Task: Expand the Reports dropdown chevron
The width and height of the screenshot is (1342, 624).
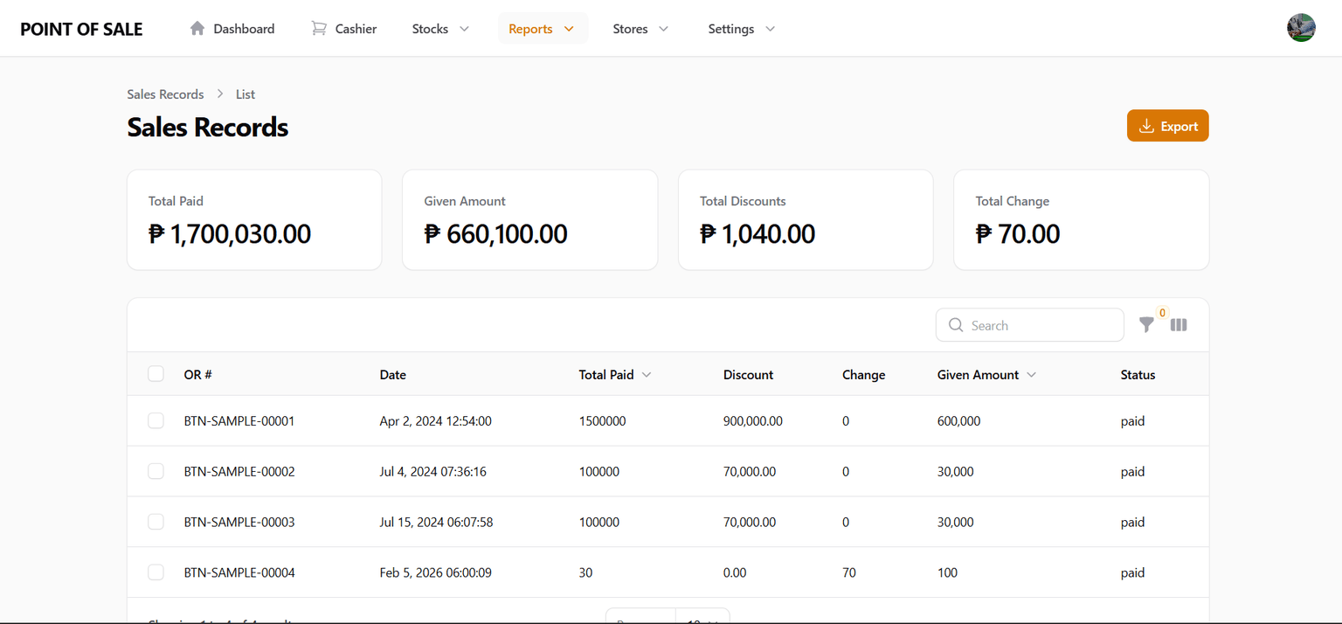Action: (x=569, y=29)
